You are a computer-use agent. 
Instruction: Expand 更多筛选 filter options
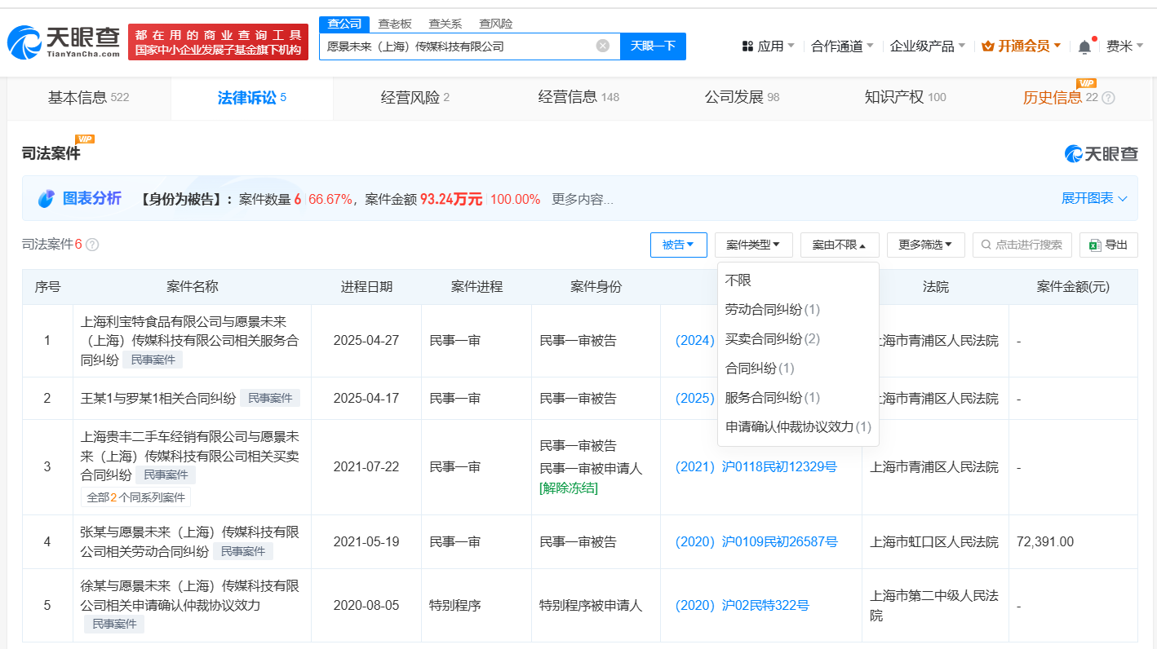pos(925,245)
